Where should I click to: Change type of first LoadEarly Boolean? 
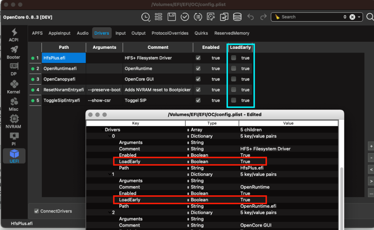(x=188, y=162)
